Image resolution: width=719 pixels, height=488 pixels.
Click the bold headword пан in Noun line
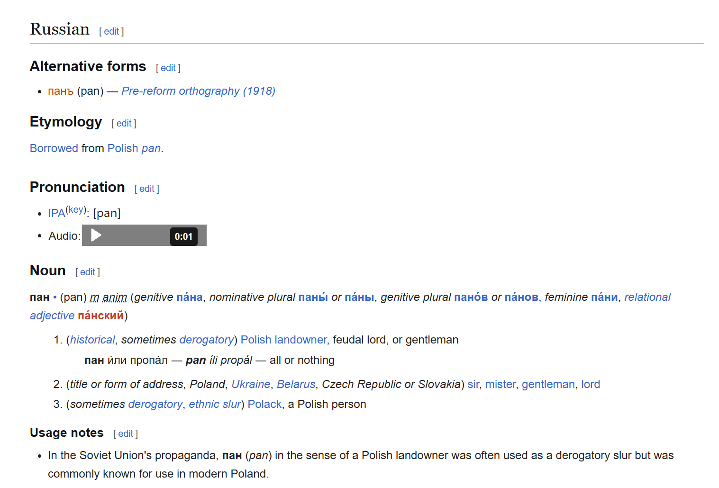tap(40, 297)
